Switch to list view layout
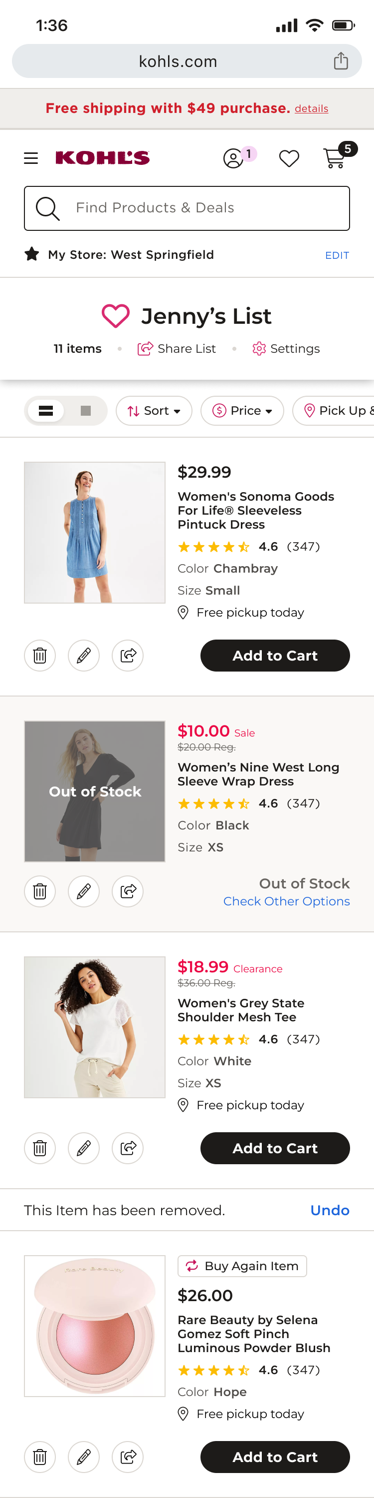 tap(46, 411)
